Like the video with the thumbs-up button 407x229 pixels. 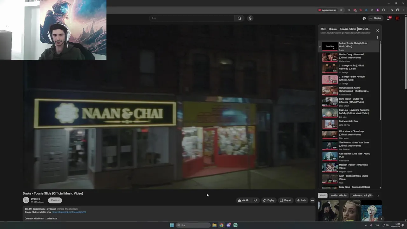click(243, 200)
